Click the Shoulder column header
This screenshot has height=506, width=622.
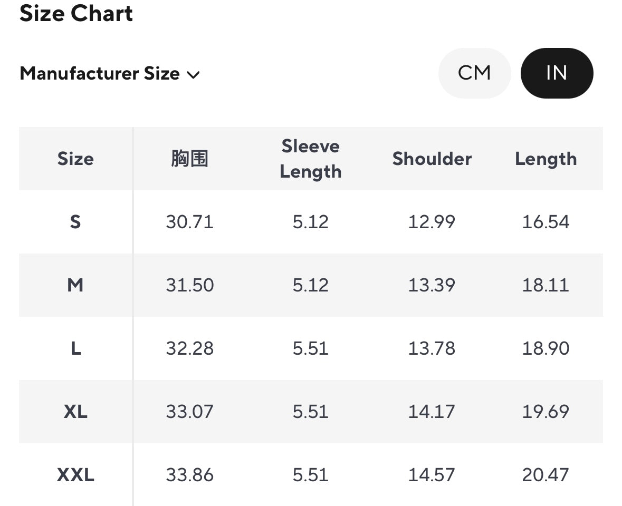[432, 159]
